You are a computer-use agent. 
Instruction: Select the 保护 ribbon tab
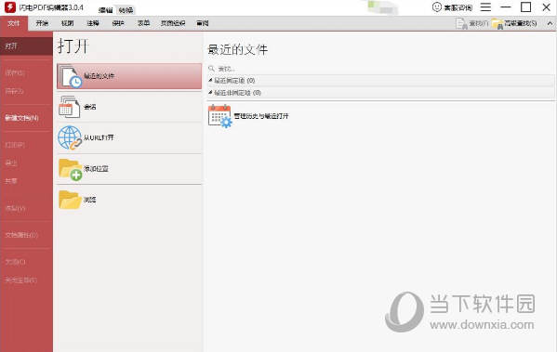coord(118,23)
